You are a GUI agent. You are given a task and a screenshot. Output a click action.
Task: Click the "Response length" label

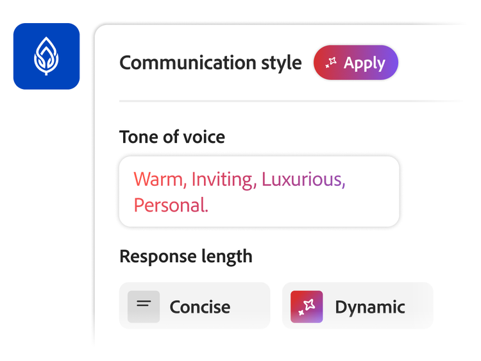click(185, 256)
